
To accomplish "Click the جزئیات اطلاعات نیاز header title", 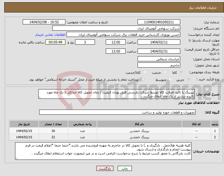I will (x=203, y=8).
